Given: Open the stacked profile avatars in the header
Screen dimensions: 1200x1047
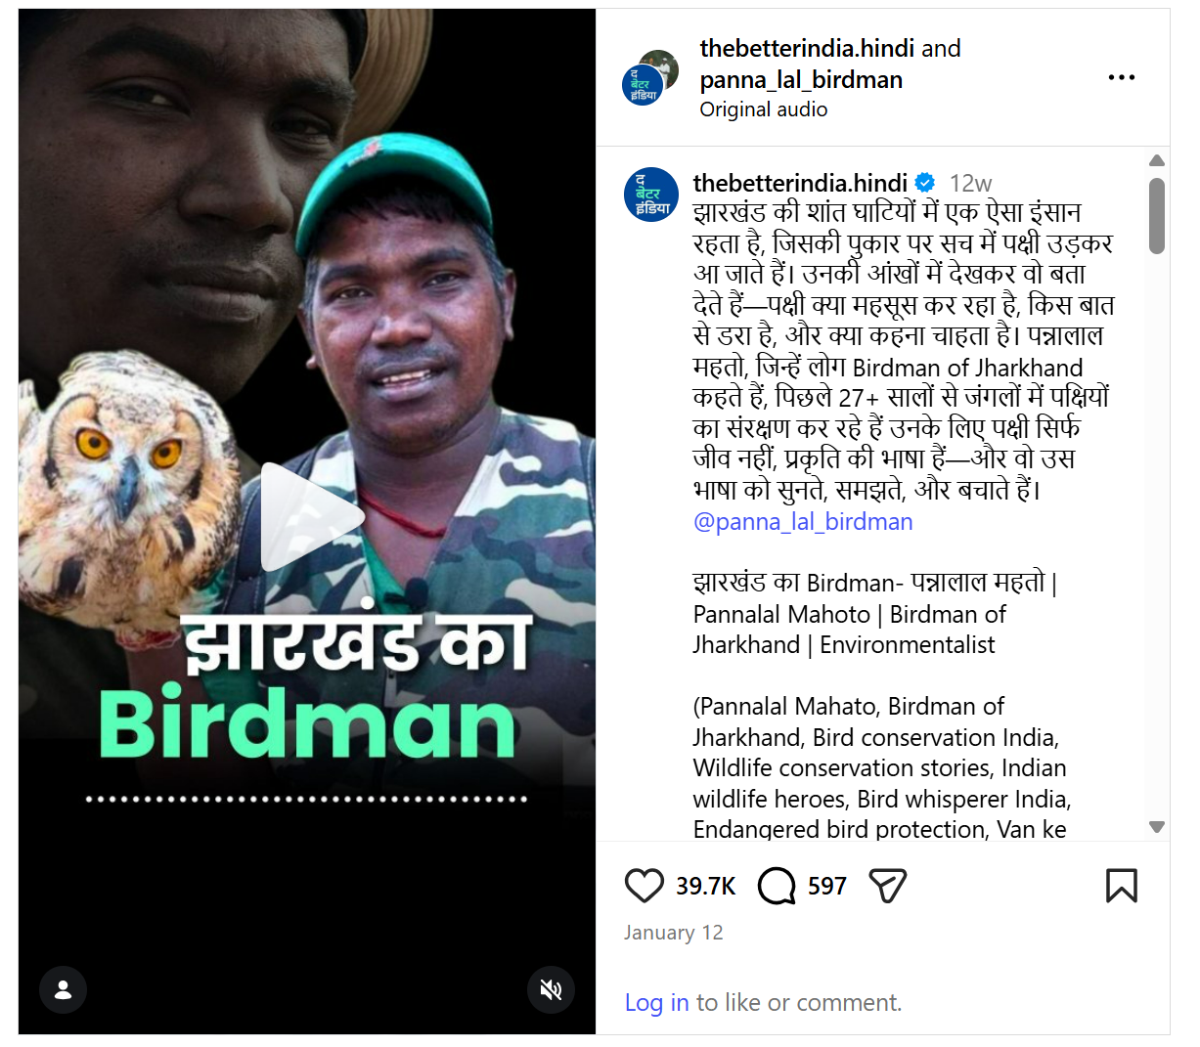Looking at the screenshot, I should coord(650,77).
